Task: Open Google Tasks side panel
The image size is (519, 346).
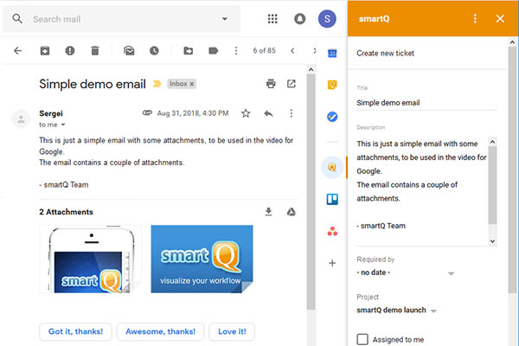Action: coord(332,117)
